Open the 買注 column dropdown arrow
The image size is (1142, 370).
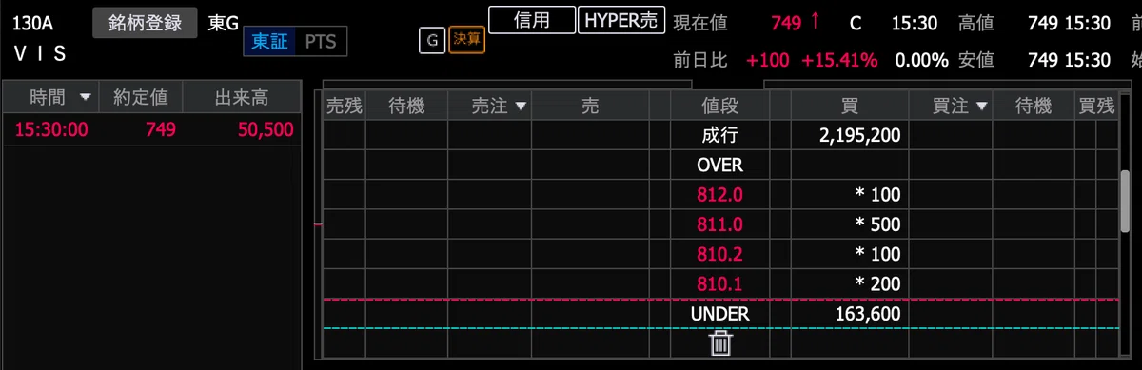982,107
